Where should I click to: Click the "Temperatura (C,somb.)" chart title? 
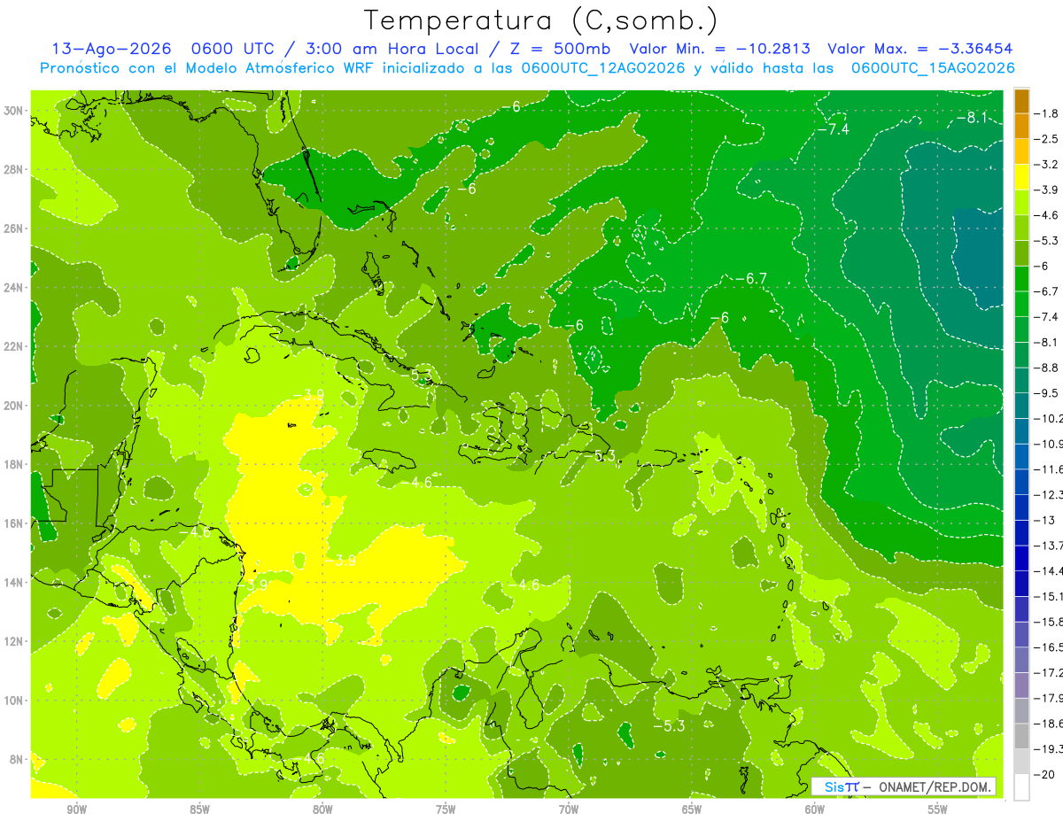click(540, 20)
